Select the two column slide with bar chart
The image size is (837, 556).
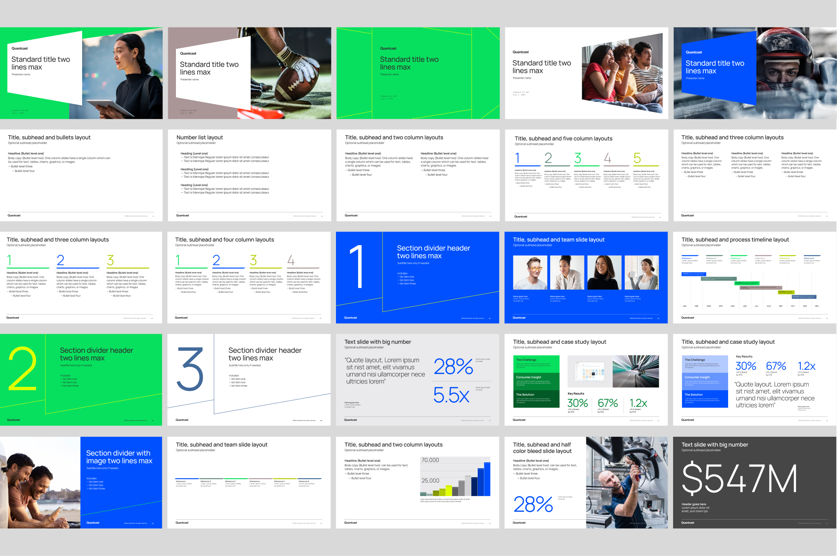coord(417,482)
